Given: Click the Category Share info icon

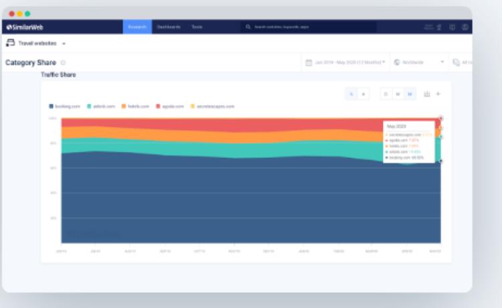Looking at the screenshot, I should click(63, 62).
